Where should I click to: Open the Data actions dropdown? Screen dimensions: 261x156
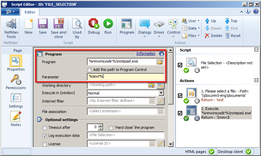pos(191,28)
